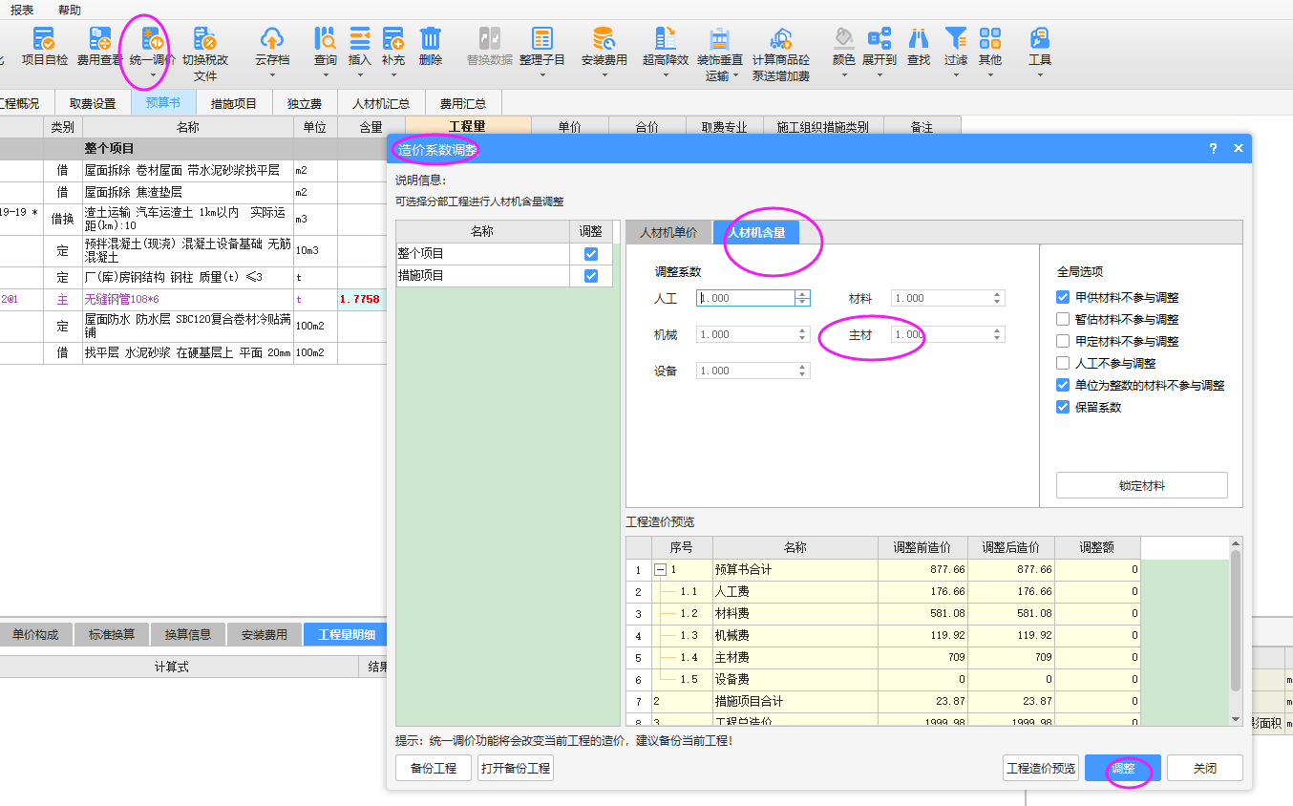Open the 报表 menu
The height and width of the screenshot is (806, 1293).
click(x=22, y=10)
